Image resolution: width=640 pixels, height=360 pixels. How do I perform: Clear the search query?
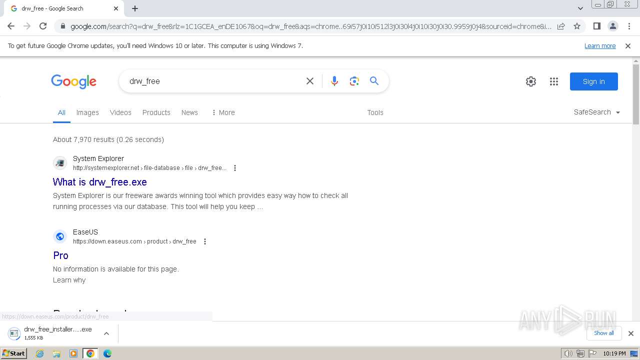(310, 81)
